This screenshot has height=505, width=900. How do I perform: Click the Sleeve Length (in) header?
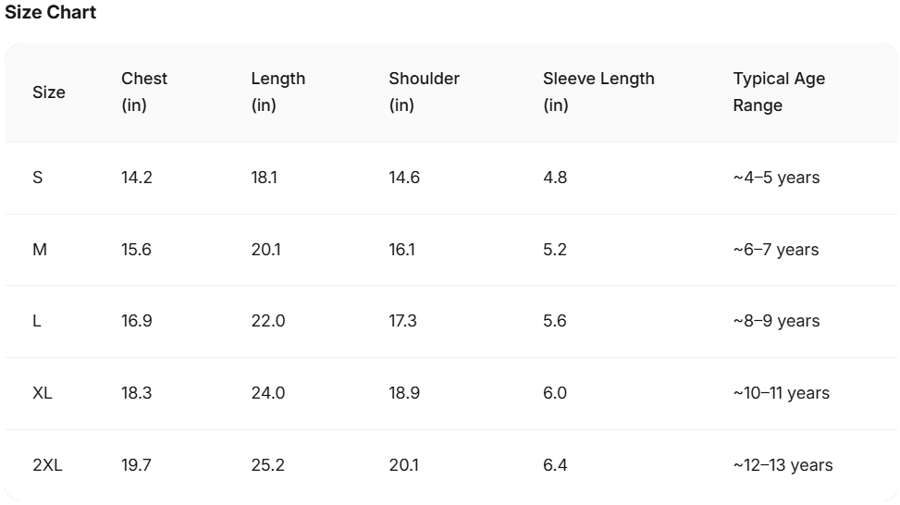pos(598,92)
